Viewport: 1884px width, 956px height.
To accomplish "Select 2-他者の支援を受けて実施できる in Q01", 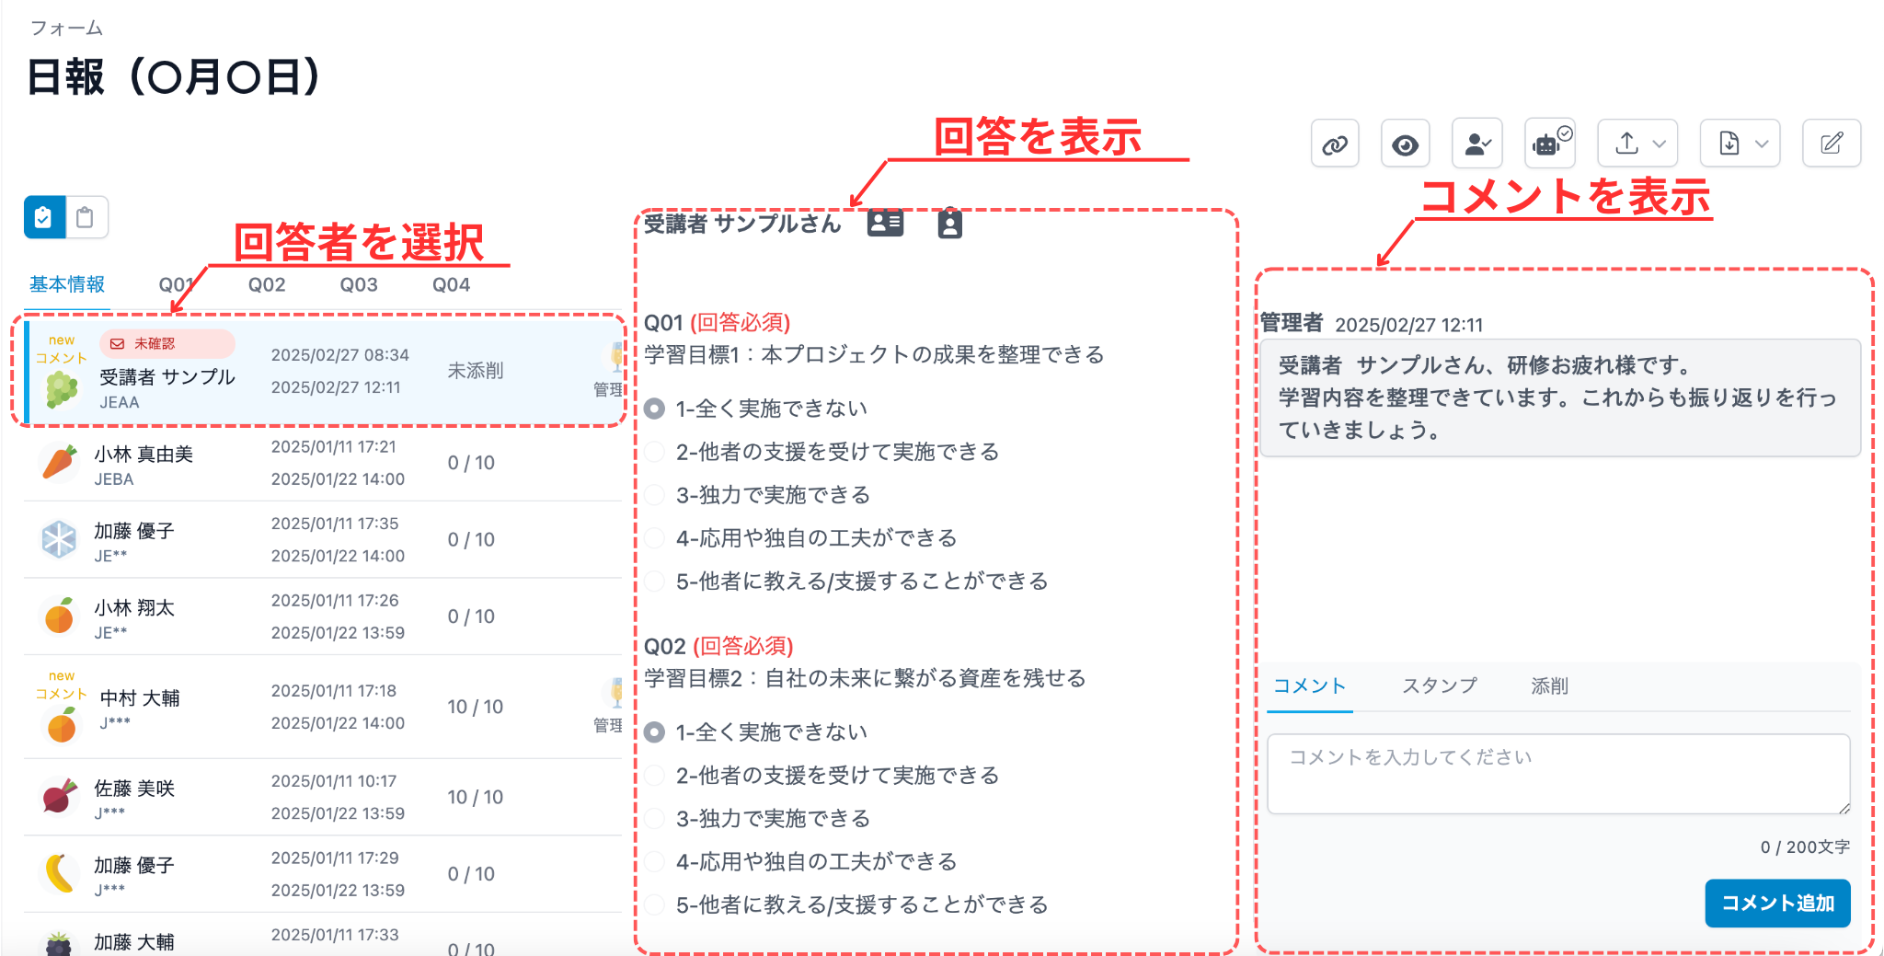I will 654,452.
